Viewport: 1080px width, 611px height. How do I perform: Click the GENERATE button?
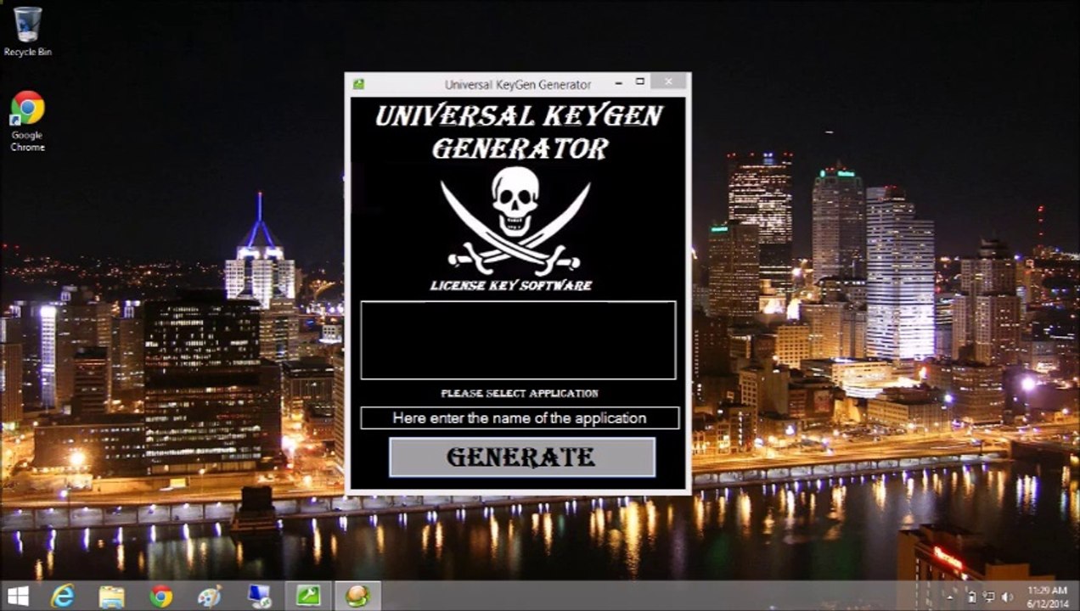pyautogui.click(x=522, y=457)
